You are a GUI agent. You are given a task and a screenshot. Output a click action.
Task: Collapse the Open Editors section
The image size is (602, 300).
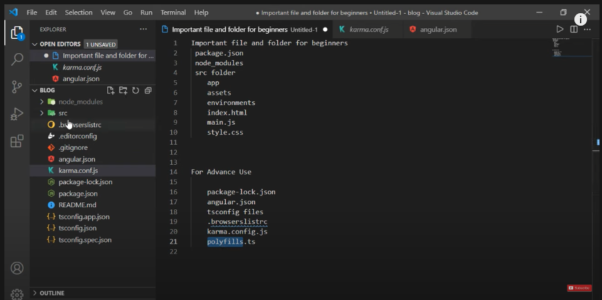pyautogui.click(x=35, y=44)
